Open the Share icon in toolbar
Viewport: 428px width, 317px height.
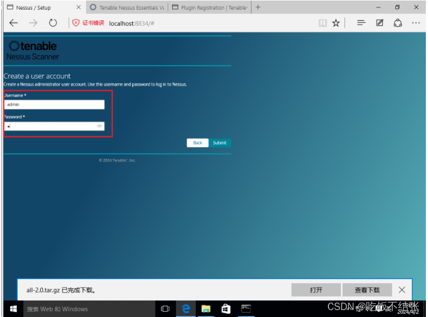[x=398, y=23]
